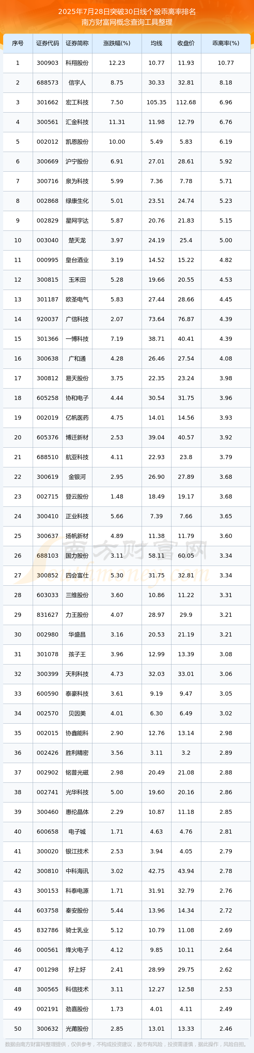Click stock code 002829
254x1053 pixels.
pos(47,221)
